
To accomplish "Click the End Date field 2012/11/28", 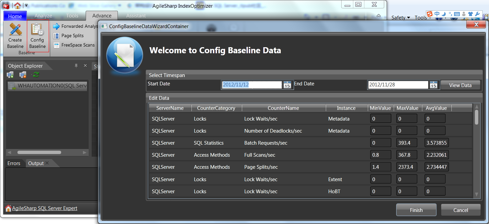I will [398, 85].
